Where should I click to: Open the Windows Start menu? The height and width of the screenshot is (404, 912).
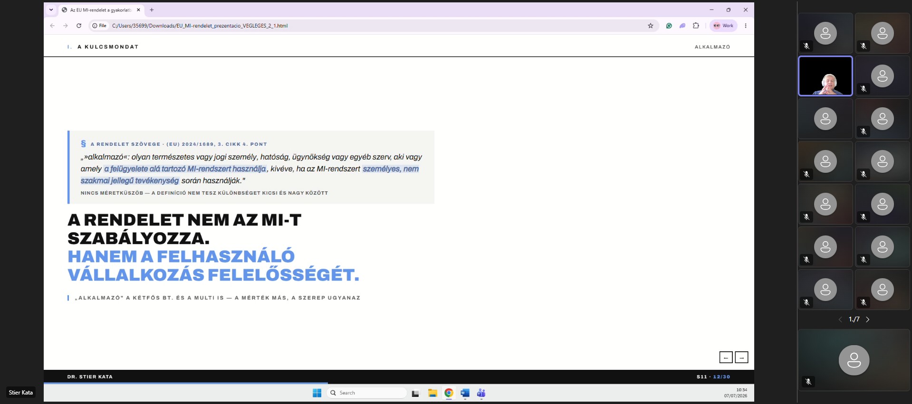tap(317, 393)
